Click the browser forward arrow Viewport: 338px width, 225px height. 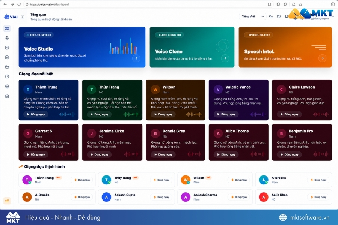point(12,4)
